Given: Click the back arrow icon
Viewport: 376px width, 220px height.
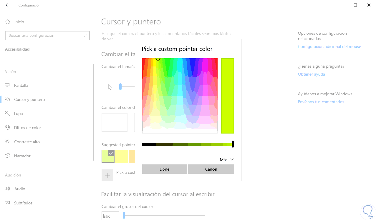Looking at the screenshot, I should click(7, 5).
